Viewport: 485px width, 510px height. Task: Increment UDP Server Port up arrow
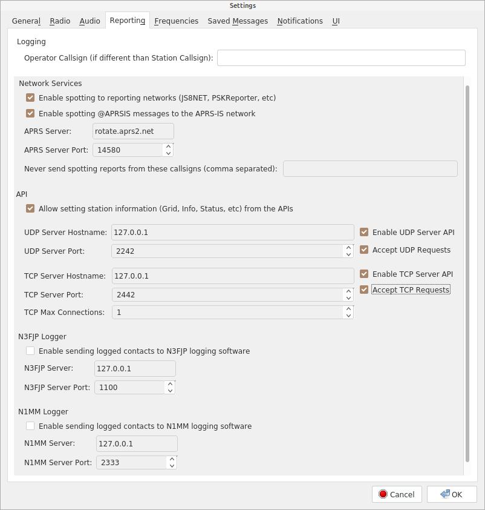348,248
